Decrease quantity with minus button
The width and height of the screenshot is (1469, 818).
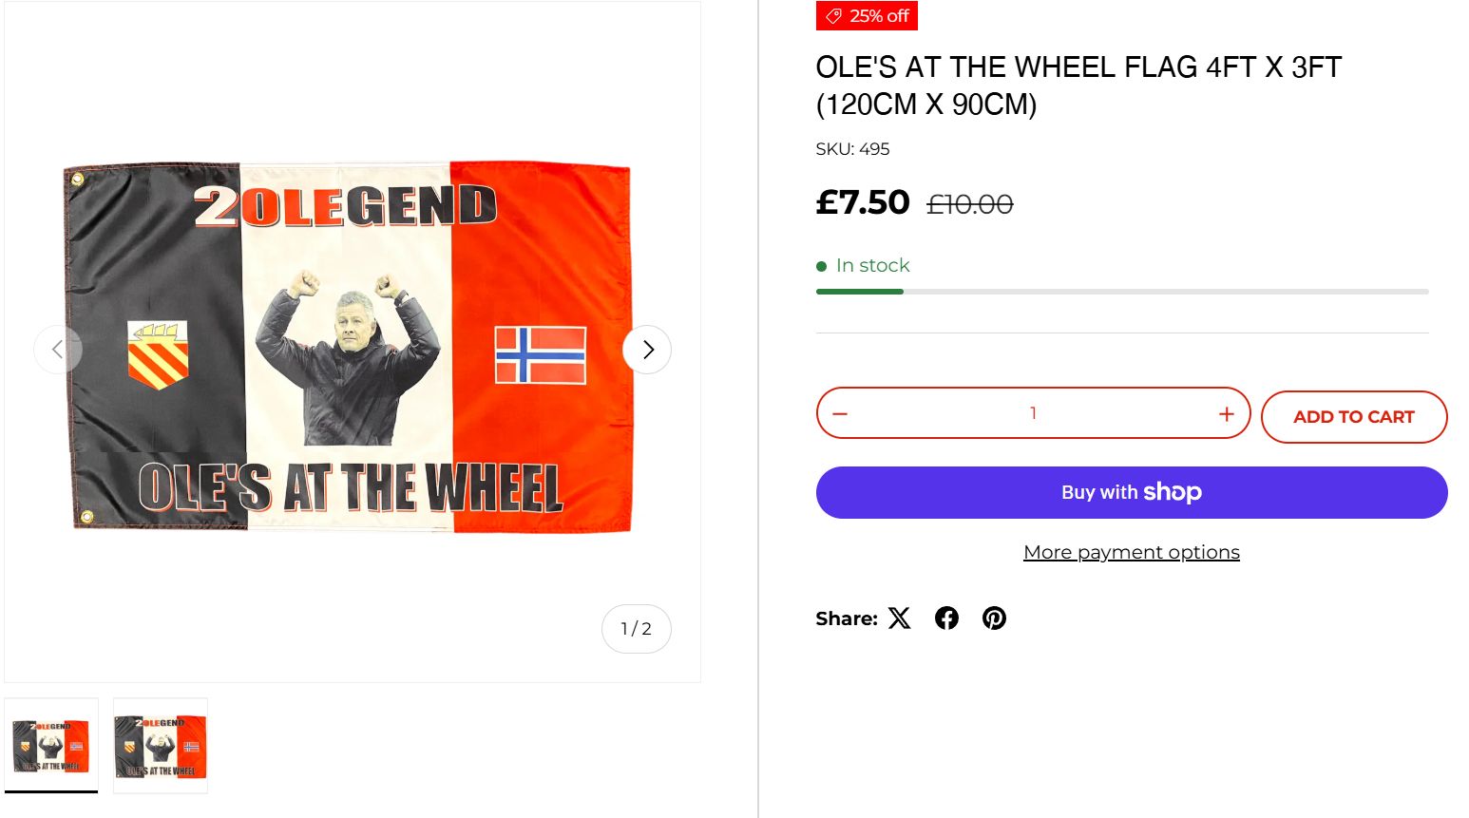(x=840, y=414)
